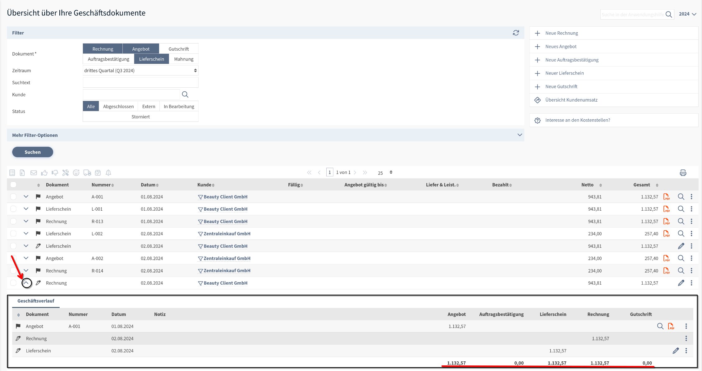Open the Geschäftsverlauf tab

(x=36, y=301)
